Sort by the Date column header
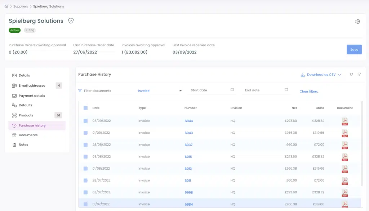The width and height of the screenshot is (369, 211). (96, 108)
